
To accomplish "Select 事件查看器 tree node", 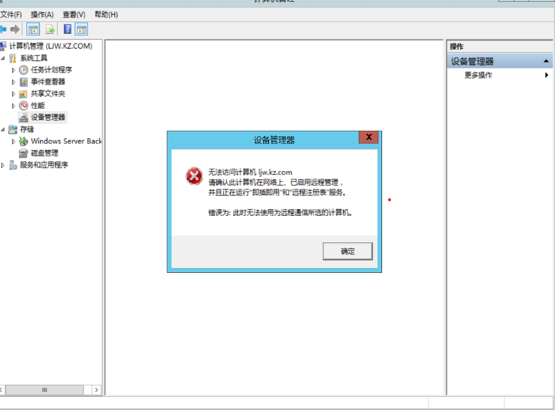I will [48, 82].
